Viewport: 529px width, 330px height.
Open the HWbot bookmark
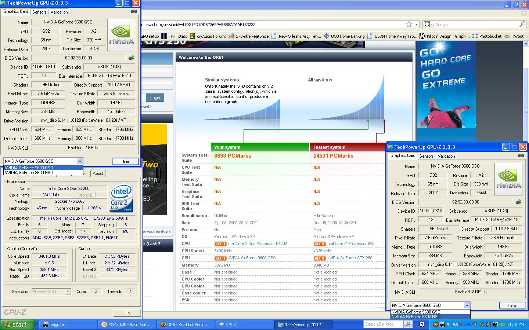(514, 36)
